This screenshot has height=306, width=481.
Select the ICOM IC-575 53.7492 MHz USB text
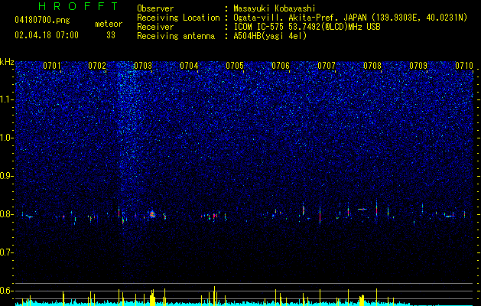[307, 27]
